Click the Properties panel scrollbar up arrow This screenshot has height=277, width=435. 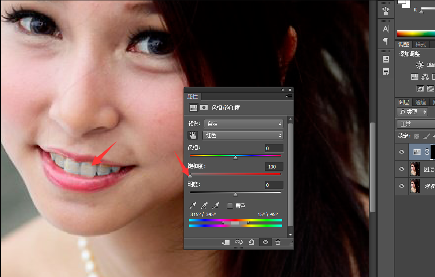[290, 119]
